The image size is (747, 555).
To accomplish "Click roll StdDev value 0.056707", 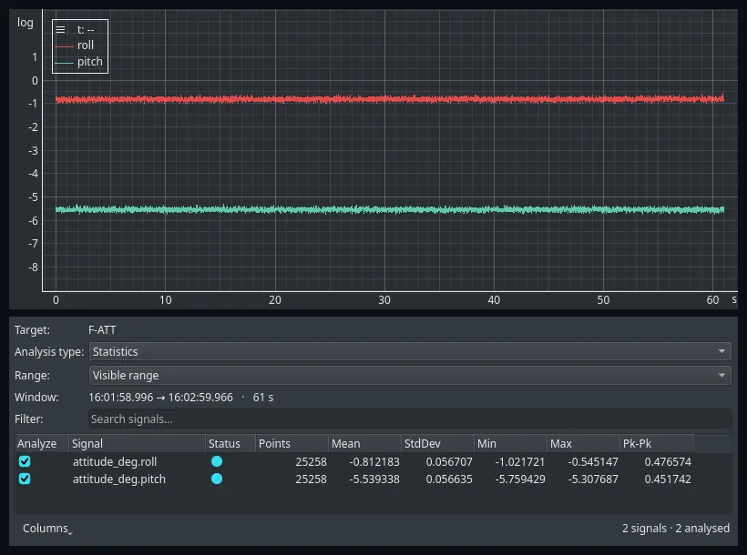I will click(449, 461).
